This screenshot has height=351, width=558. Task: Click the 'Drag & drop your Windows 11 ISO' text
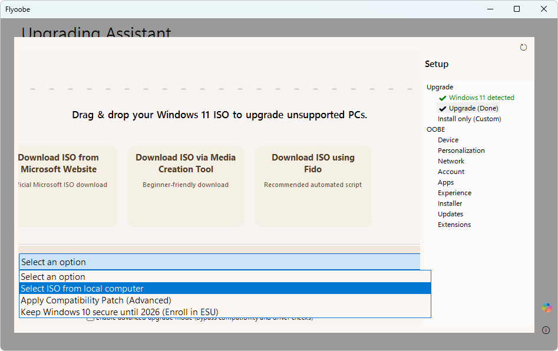tap(220, 115)
